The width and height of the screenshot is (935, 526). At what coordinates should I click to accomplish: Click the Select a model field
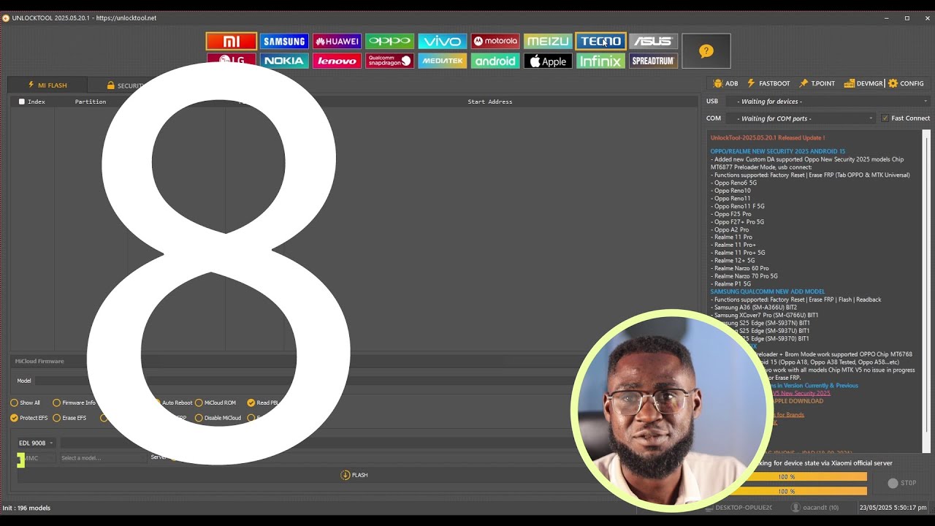click(102, 458)
